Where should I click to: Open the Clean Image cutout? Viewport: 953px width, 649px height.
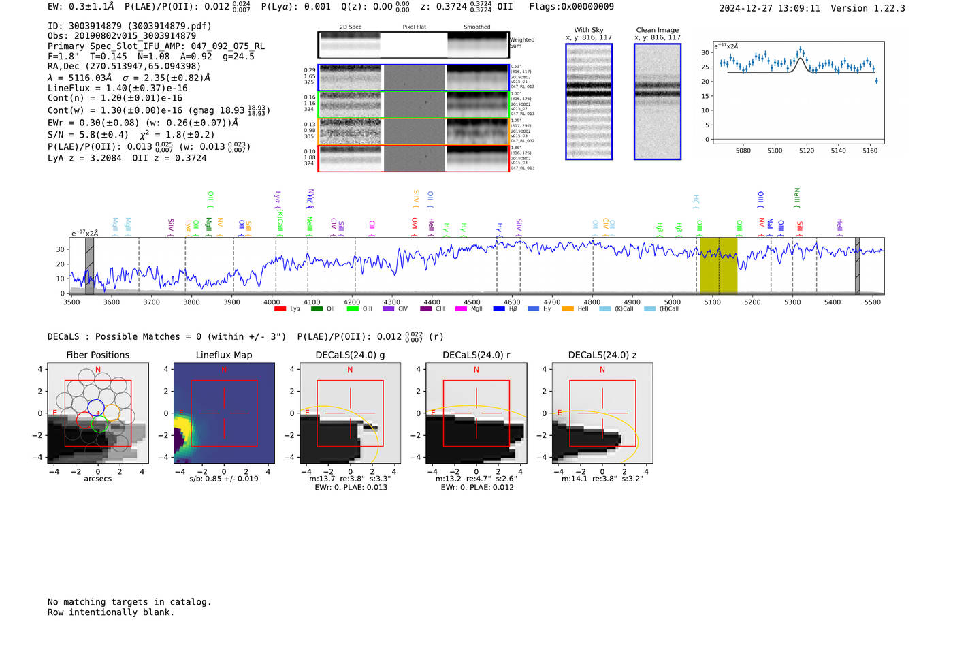(658, 101)
